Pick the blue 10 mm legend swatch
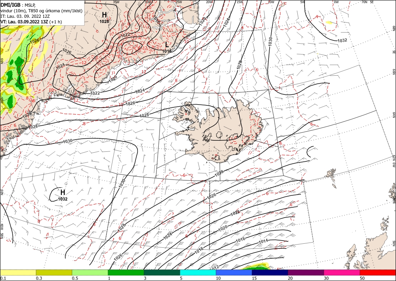Screen dimensions: 396x281 [x=234, y=272]
